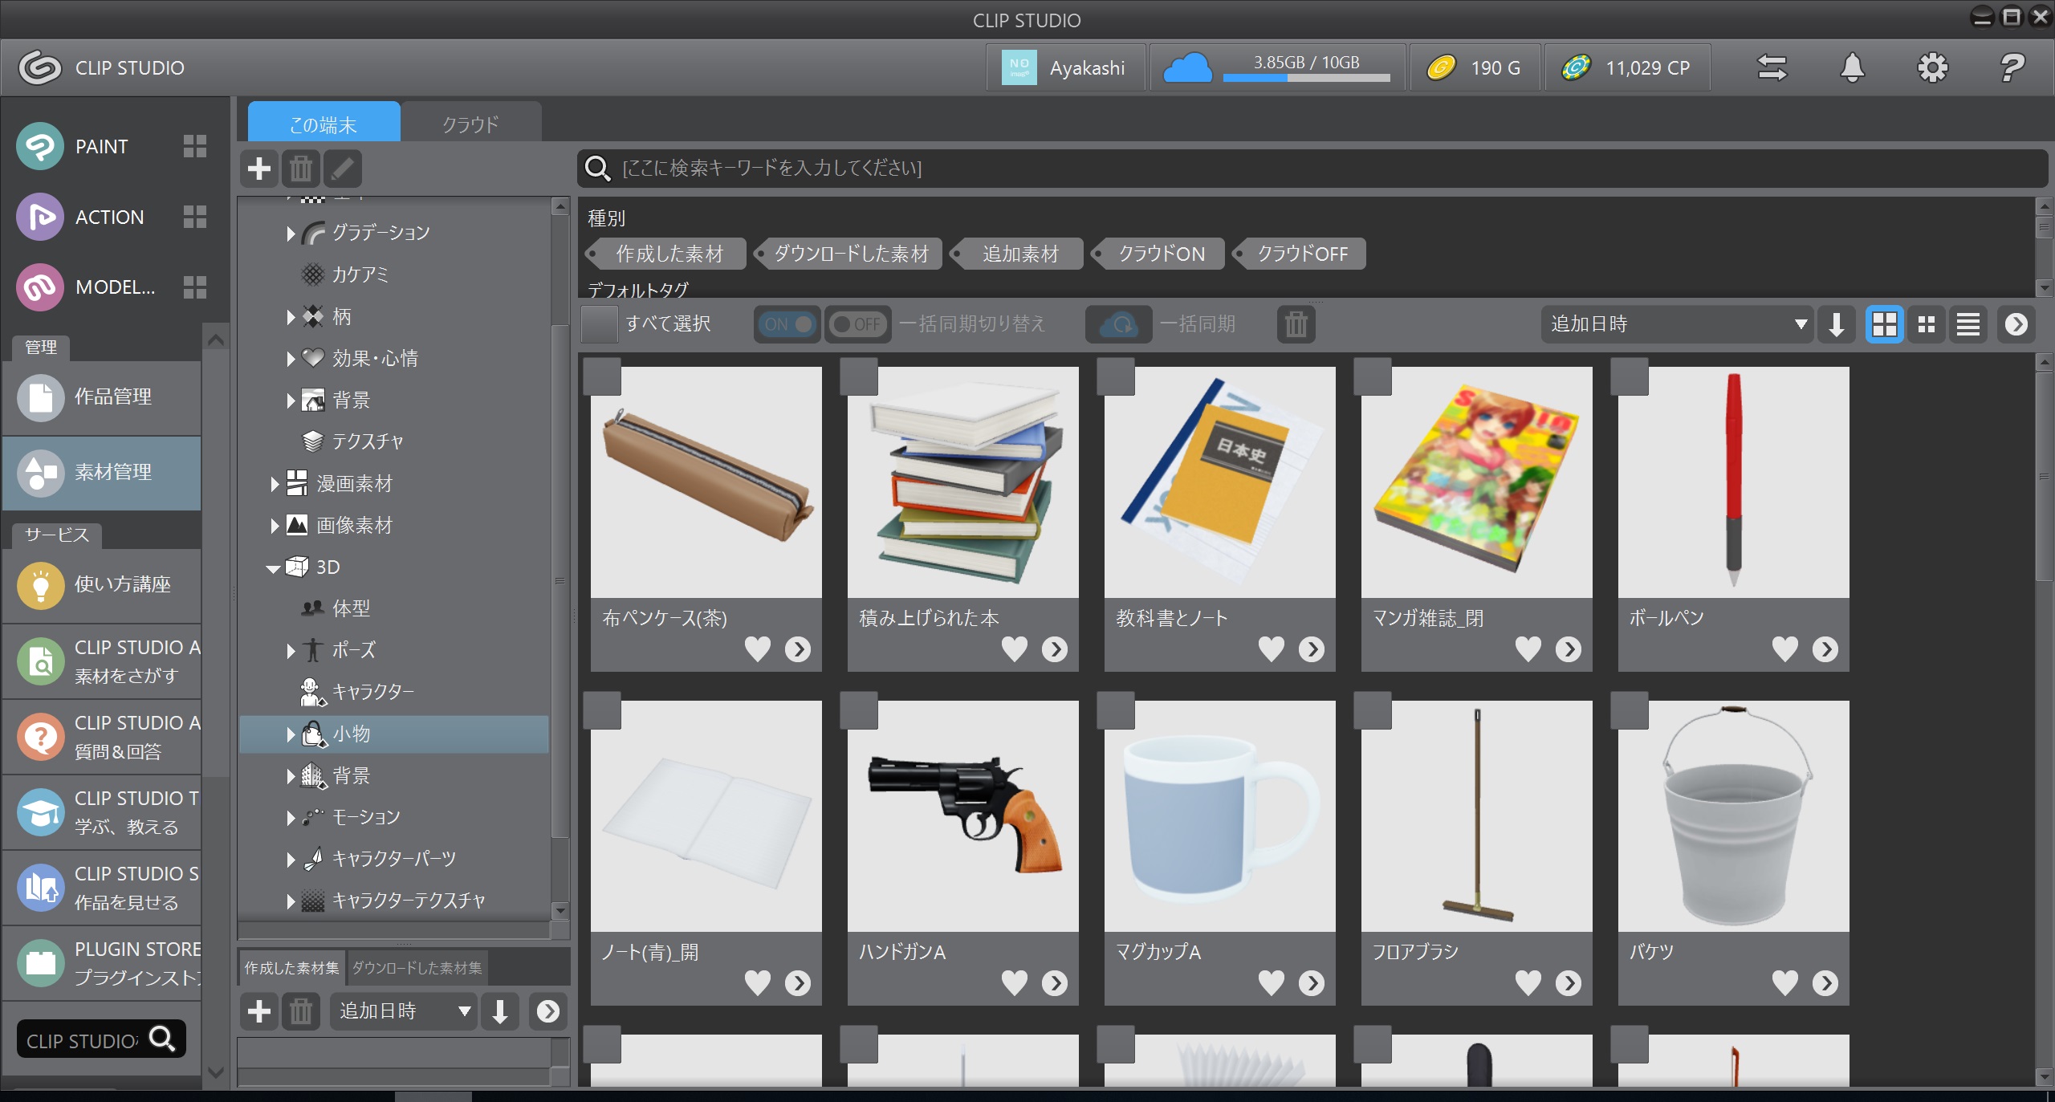Click the cloud sync arrows icon
The width and height of the screenshot is (2055, 1102).
(x=1772, y=67)
